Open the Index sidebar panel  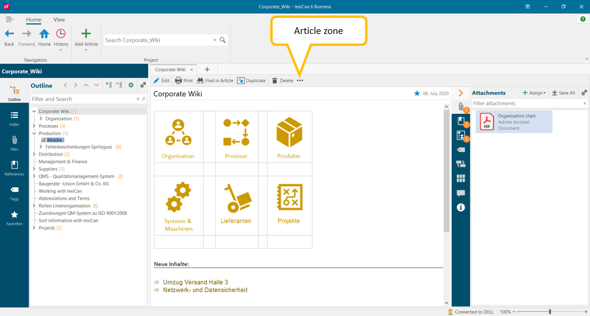(x=14, y=118)
